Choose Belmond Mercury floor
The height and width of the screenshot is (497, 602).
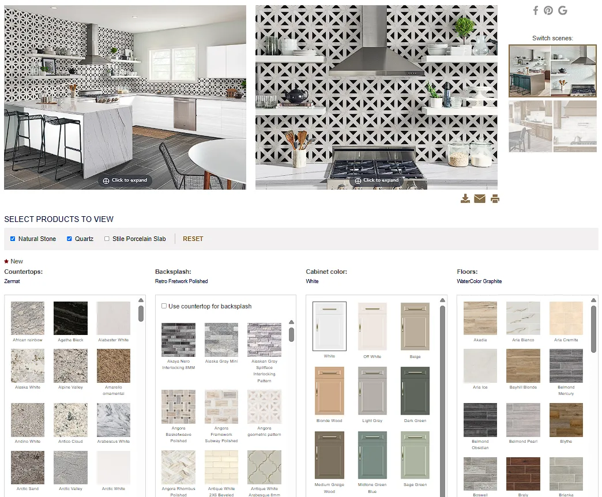pyautogui.click(x=566, y=366)
